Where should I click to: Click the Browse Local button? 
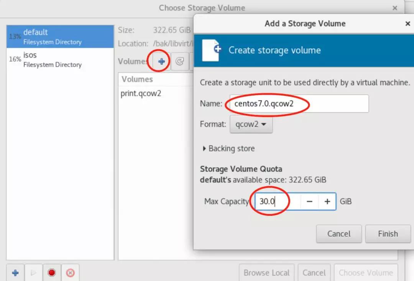point(266,273)
